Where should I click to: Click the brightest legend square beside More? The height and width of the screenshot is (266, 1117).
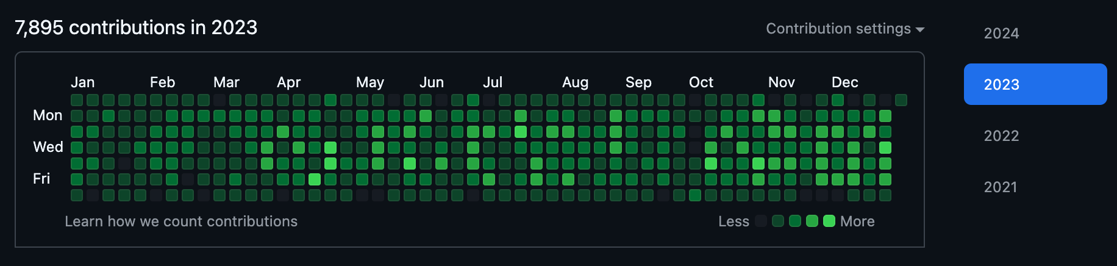pos(829,221)
